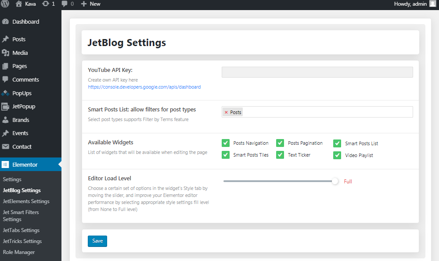Open the Kava site home icon
This screenshot has height=261, width=439.
point(19,4)
